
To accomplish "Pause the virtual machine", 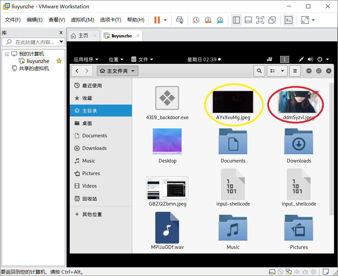I will coord(157,20).
